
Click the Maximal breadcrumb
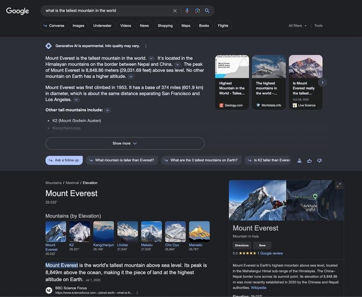72,183
